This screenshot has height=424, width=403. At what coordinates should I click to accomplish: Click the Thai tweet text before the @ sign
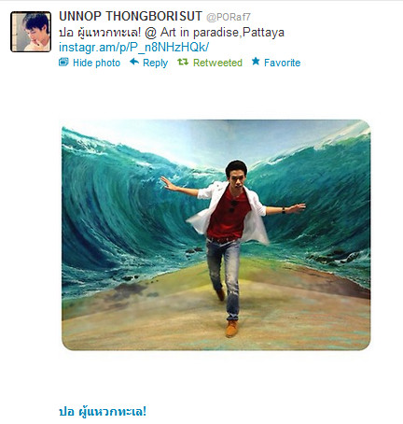pos(100,33)
